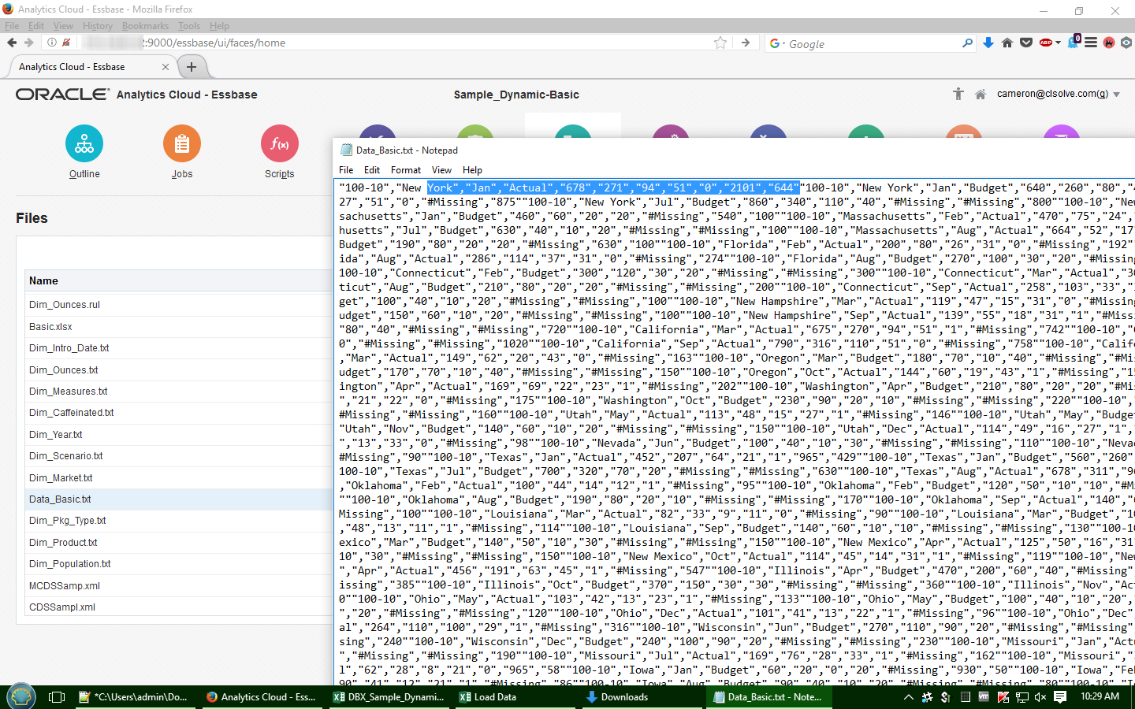Select the CDSSampl.xml file row
1135x709 pixels.
coord(178,607)
